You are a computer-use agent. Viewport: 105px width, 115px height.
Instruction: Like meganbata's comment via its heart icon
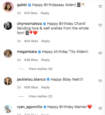(x=100, y=53)
